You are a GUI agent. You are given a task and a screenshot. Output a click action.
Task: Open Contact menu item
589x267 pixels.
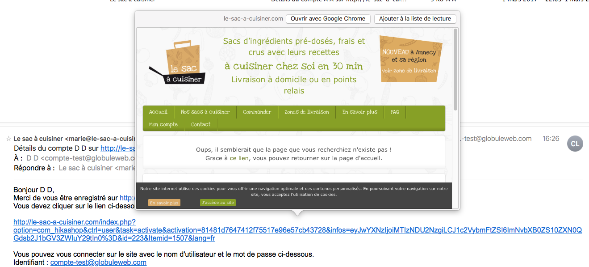coord(201,124)
